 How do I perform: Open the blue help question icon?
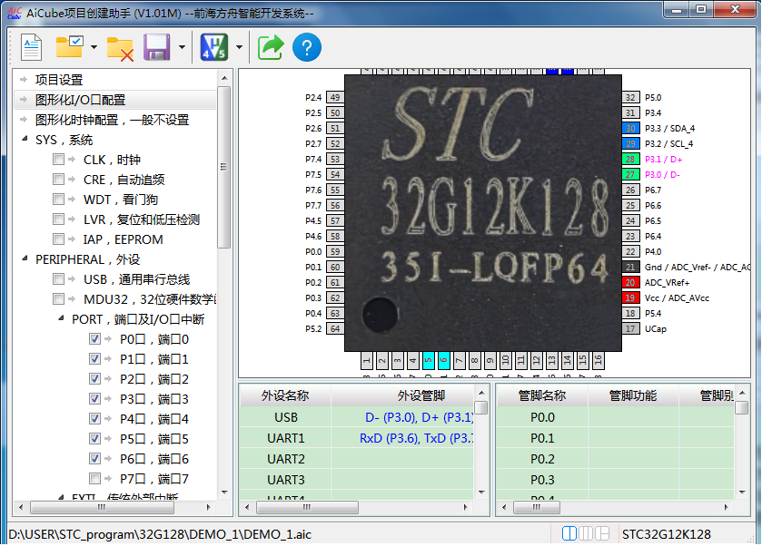click(307, 47)
